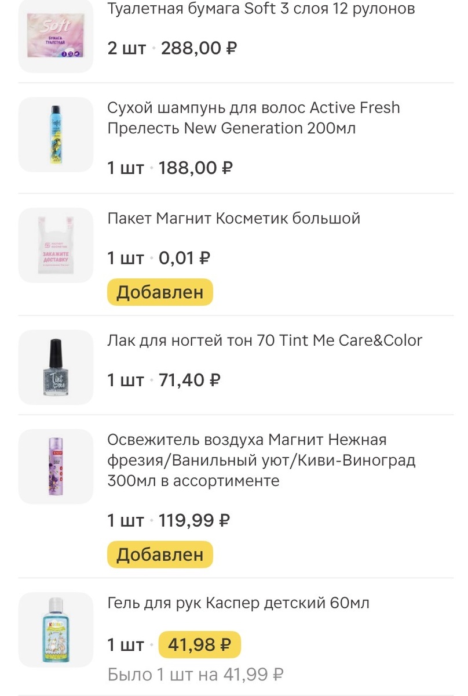Tap the 188,00 ₽ dry shampoo price
468x696 pixels.
point(195,168)
